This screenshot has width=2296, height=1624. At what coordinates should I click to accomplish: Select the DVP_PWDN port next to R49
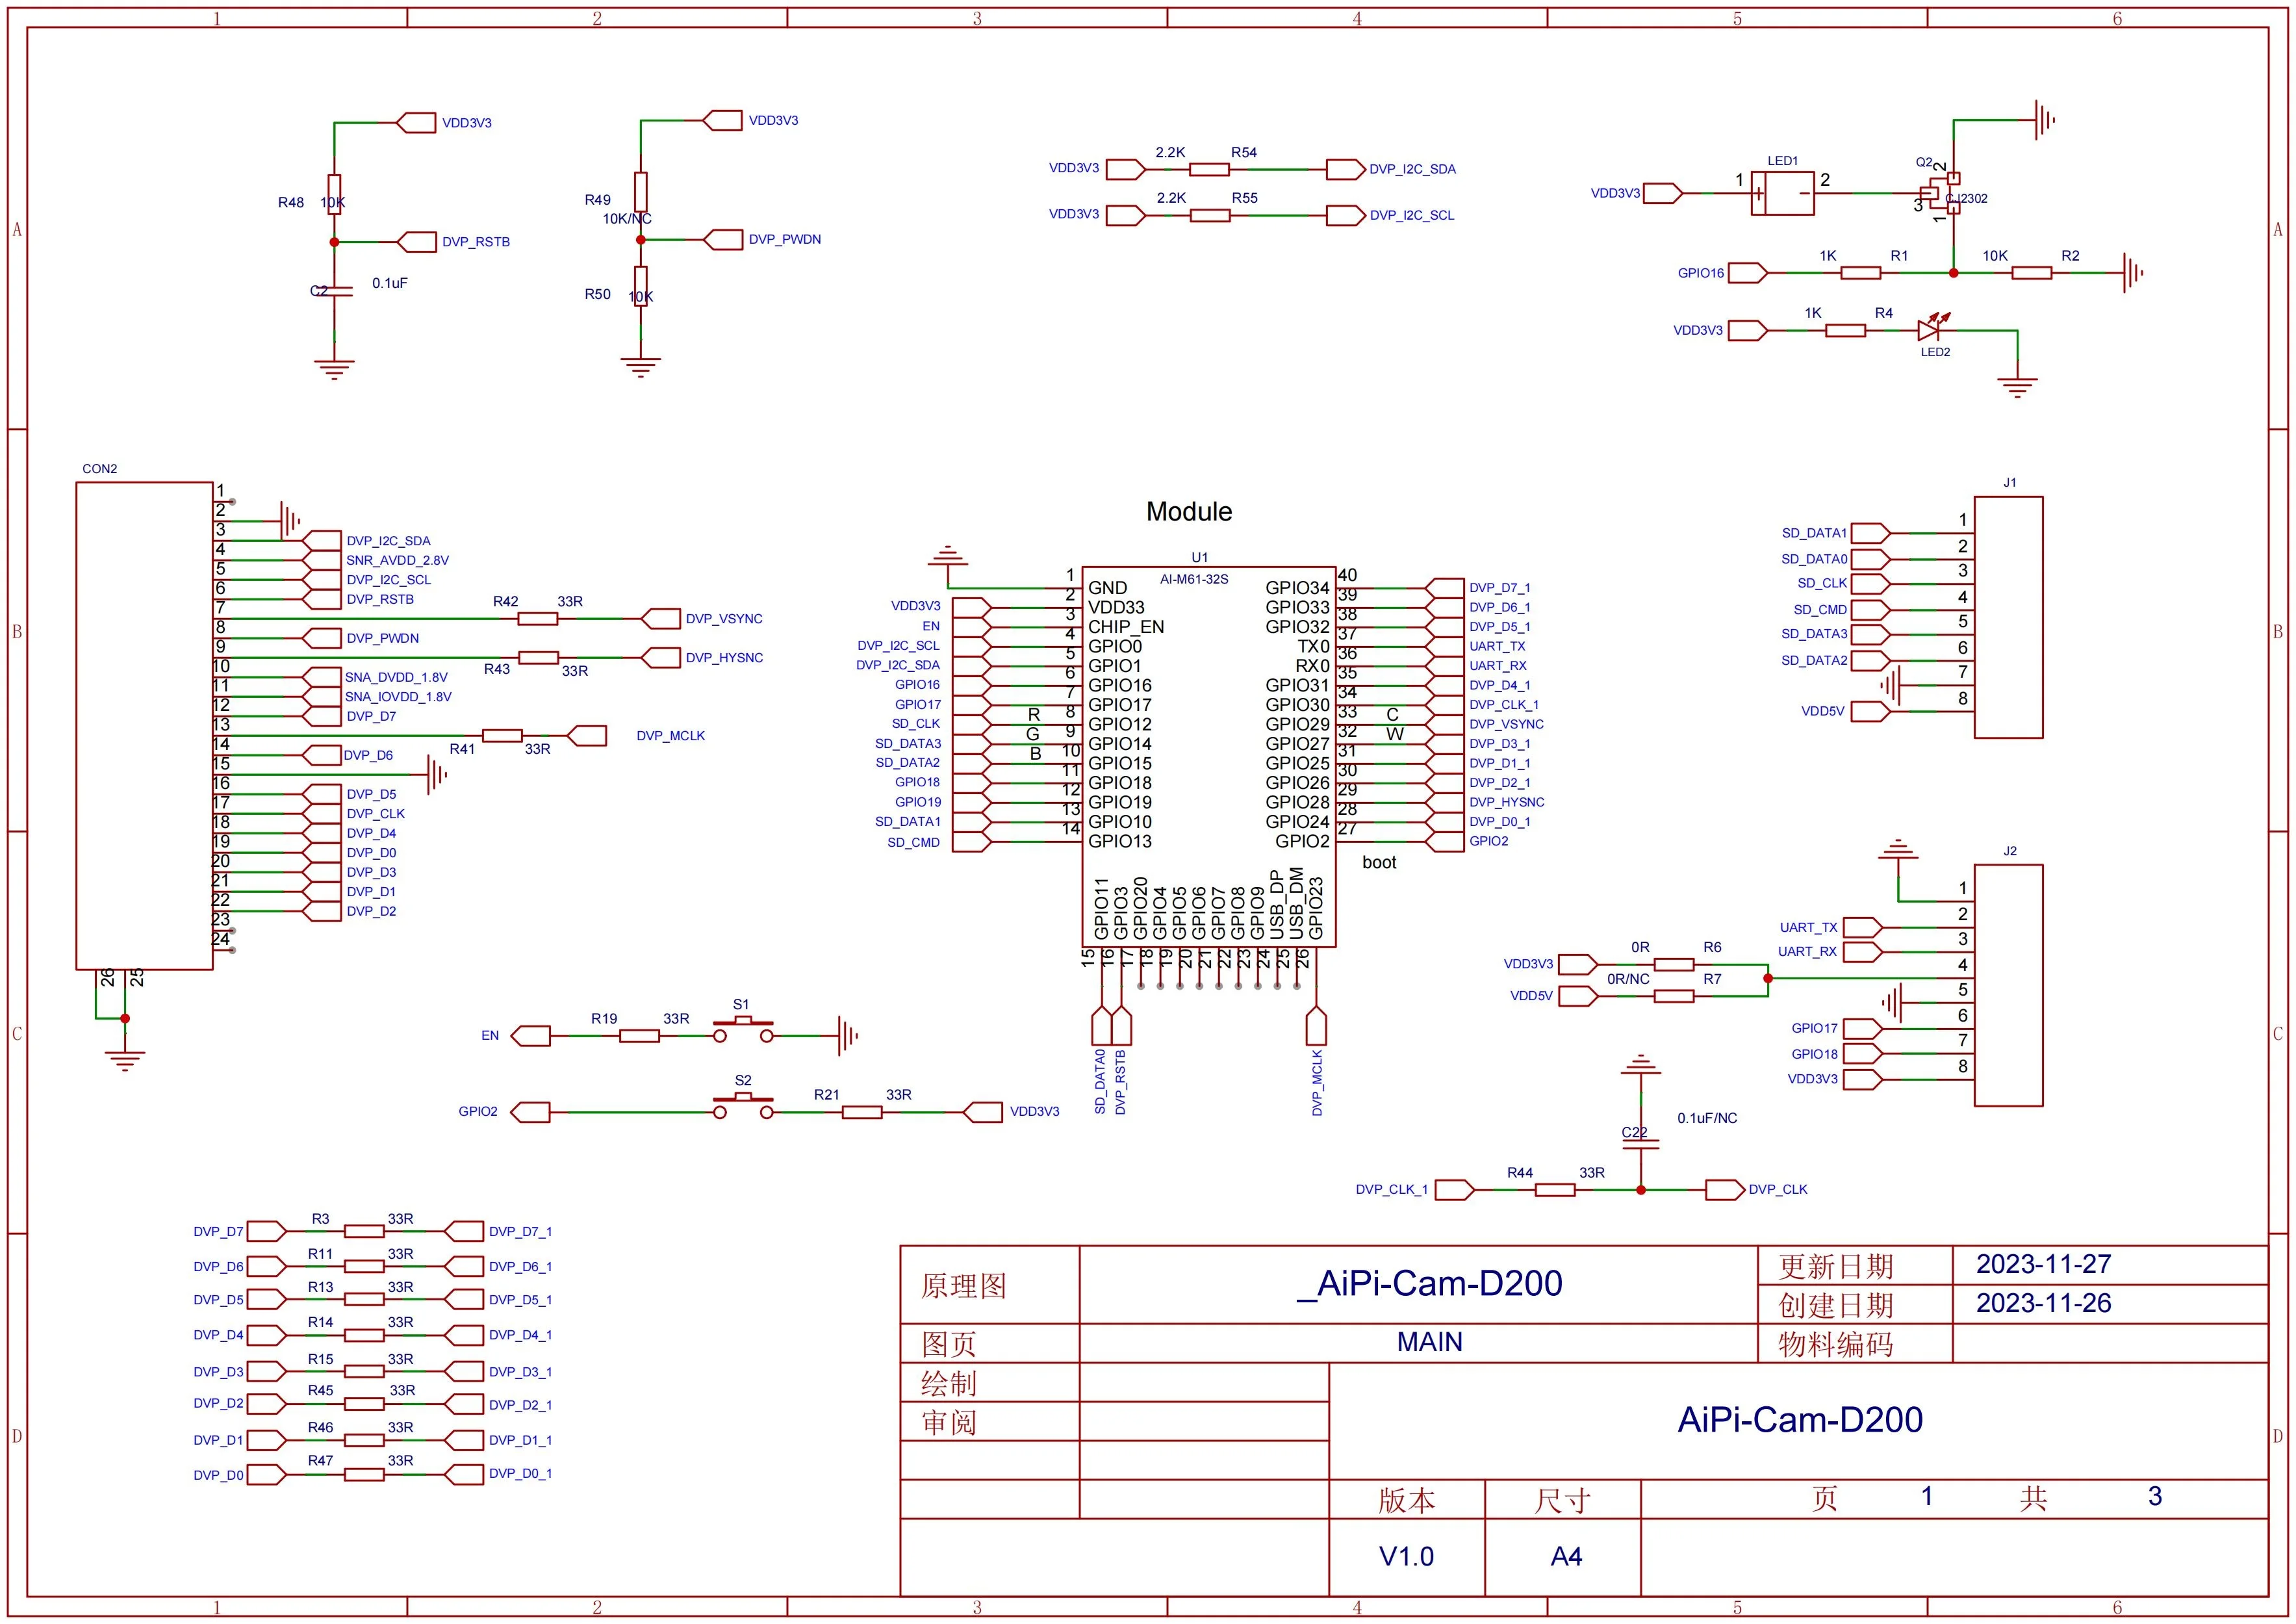coord(723,239)
